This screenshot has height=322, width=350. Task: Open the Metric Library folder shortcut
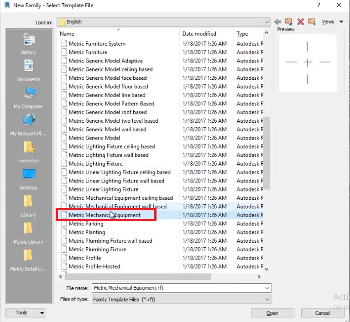(28, 233)
